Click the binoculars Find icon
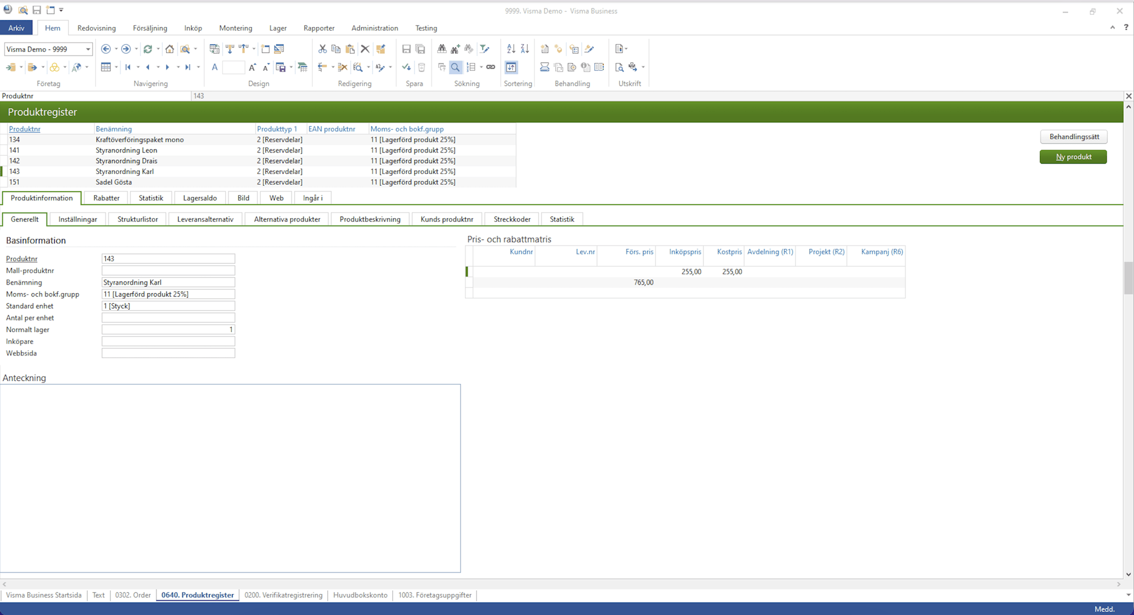The width and height of the screenshot is (1134, 615). (x=442, y=49)
